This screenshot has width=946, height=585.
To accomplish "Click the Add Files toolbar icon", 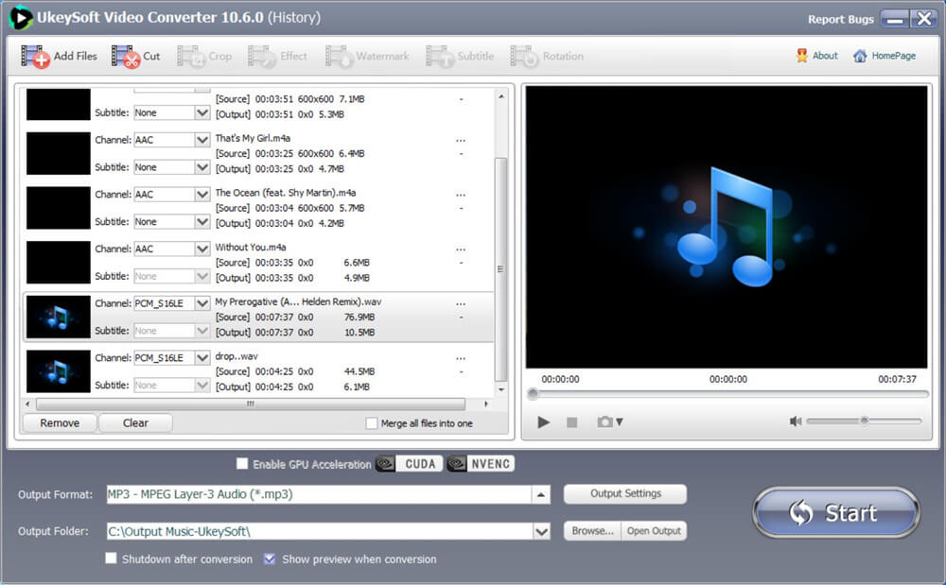I will click(x=36, y=57).
